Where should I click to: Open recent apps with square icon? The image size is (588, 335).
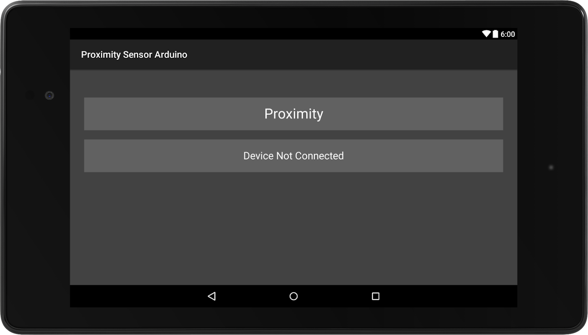pyautogui.click(x=376, y=296)
